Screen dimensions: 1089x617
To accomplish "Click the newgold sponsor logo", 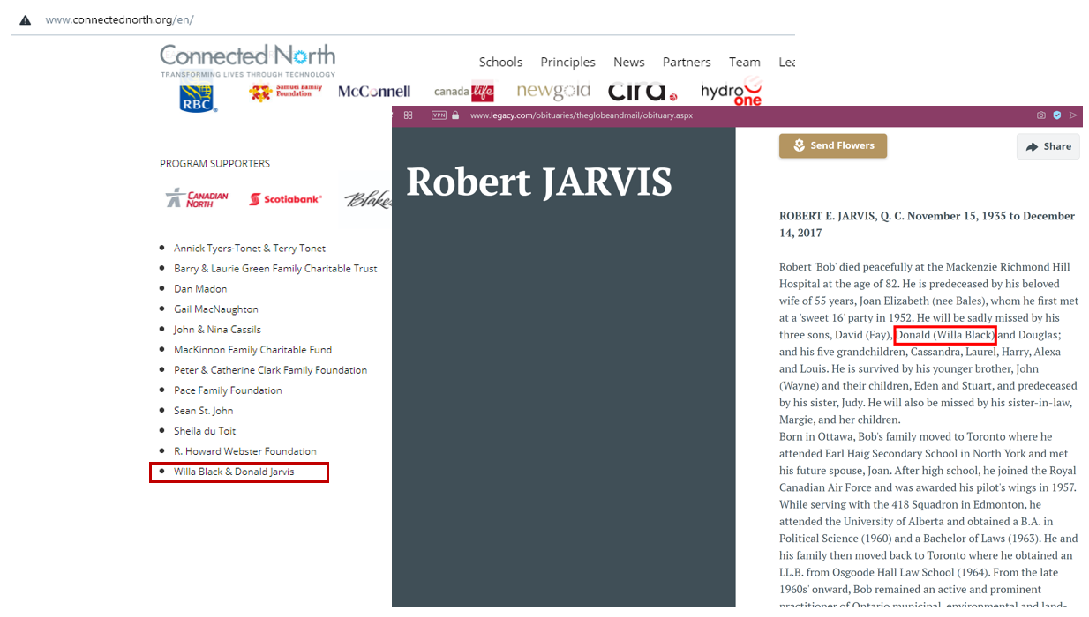I will tap(553, 91).
